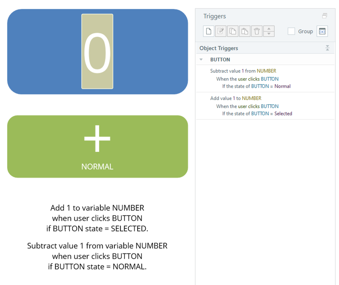Screen dimensions: 339x285
Task: Click value '1' in the Subtract trigger
Action: coord(243,71)
